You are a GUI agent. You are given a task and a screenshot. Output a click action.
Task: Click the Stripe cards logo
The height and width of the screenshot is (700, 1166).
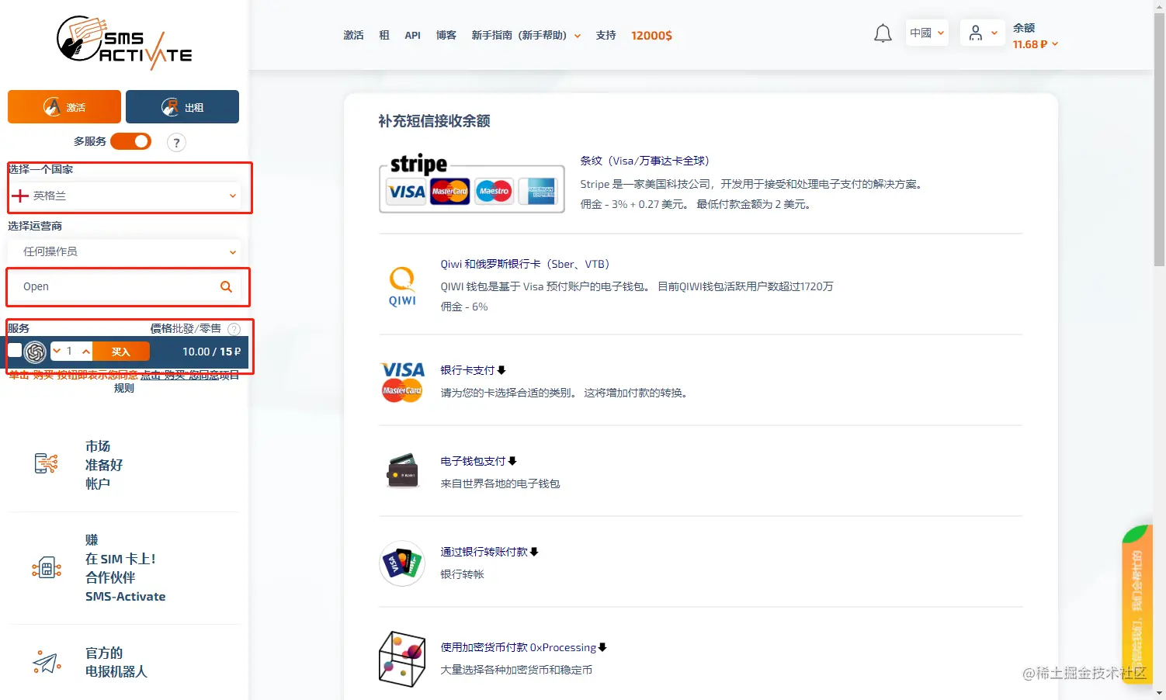point(472,183)
